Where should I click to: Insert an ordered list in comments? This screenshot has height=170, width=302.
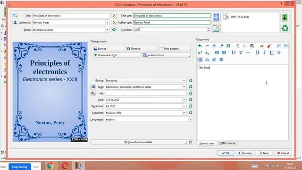[x=279, y=46]
